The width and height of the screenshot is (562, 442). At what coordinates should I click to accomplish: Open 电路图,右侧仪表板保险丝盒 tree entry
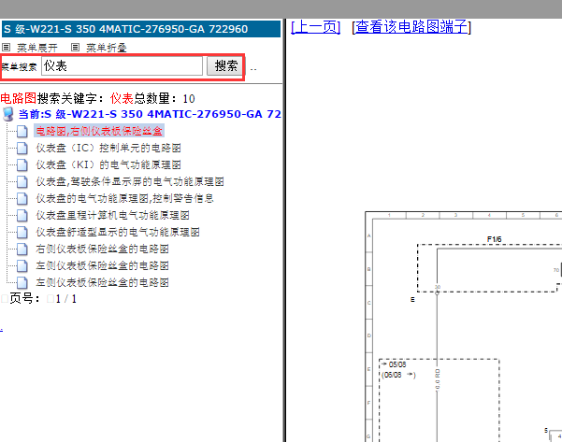tap(99, 131)
